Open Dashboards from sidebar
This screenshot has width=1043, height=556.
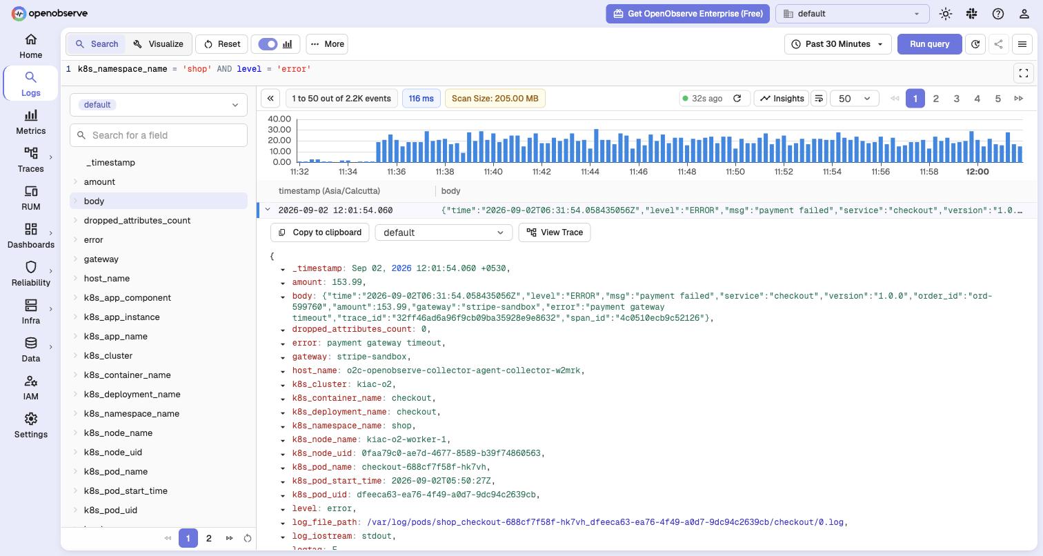tap(30, 236)
